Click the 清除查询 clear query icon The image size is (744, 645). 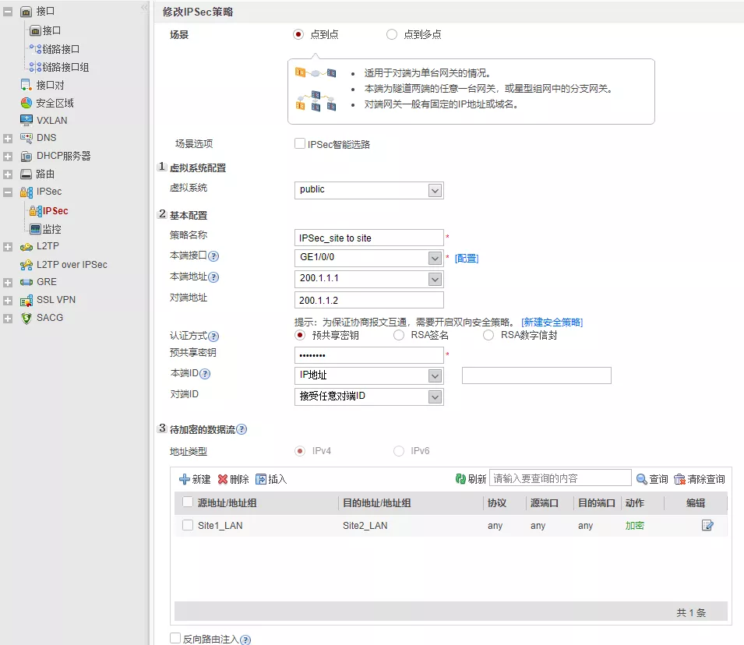679,479
